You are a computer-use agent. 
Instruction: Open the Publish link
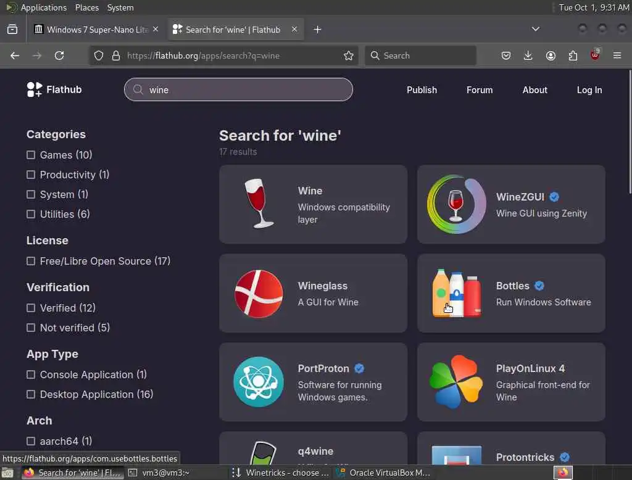point(422,90)
